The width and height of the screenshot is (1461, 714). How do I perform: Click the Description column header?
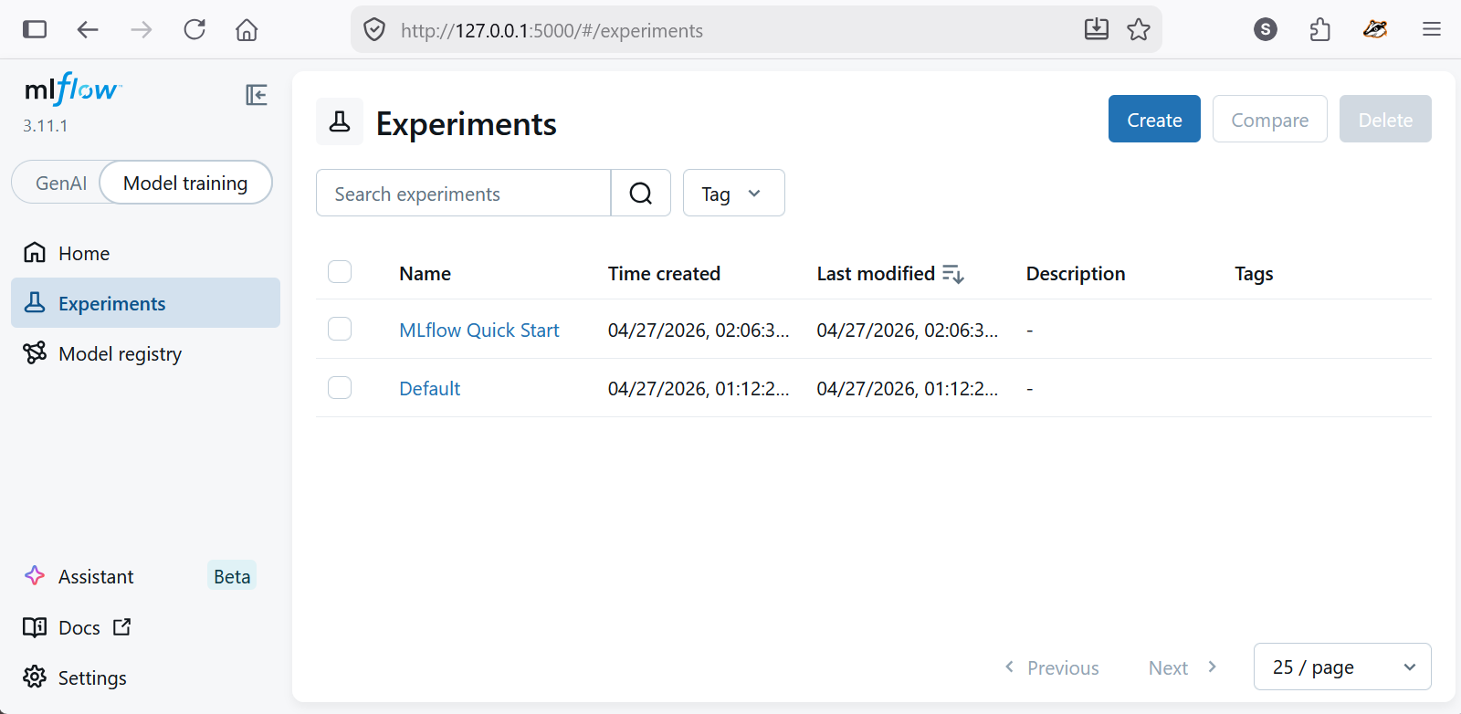click(1076, 273)
